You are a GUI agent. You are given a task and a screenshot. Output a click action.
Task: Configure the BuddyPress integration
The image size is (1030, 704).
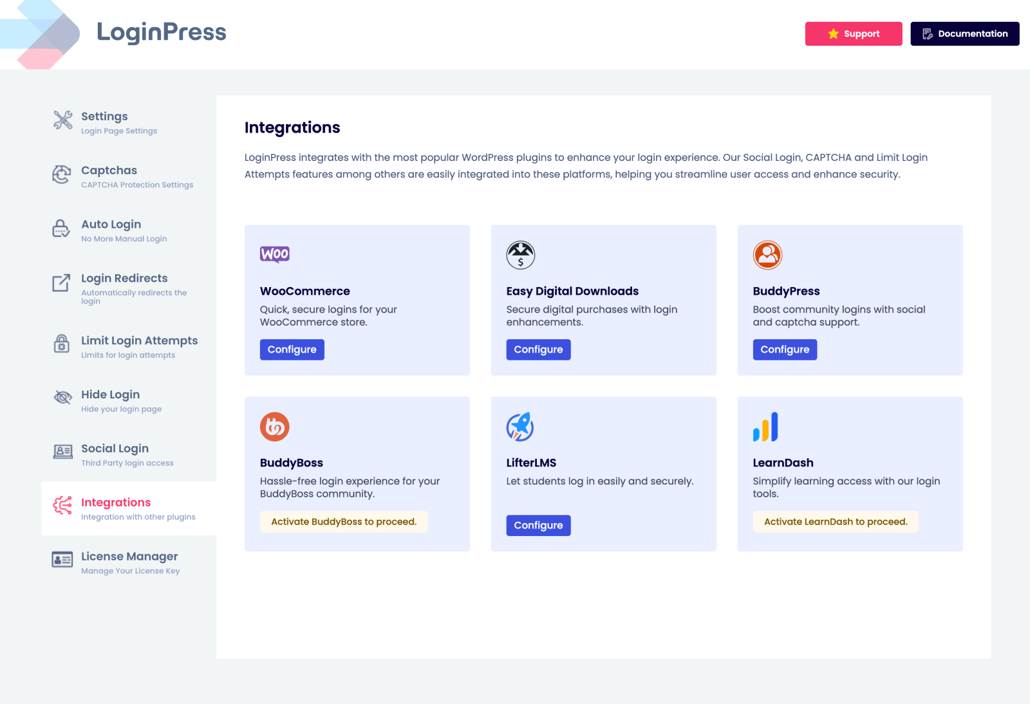click(785, 349)
